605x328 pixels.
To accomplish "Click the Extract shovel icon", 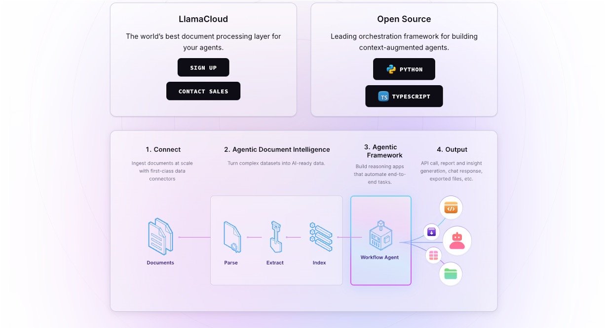I will coord(275,237).
